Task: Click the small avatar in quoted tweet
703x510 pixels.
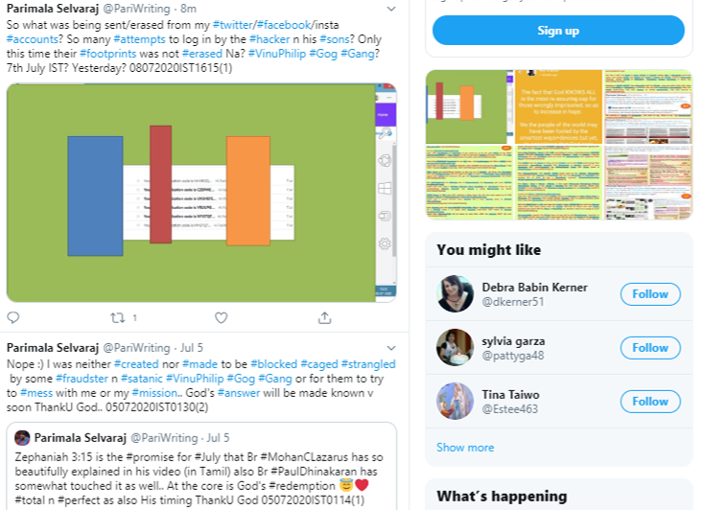Action: (22, 437)
